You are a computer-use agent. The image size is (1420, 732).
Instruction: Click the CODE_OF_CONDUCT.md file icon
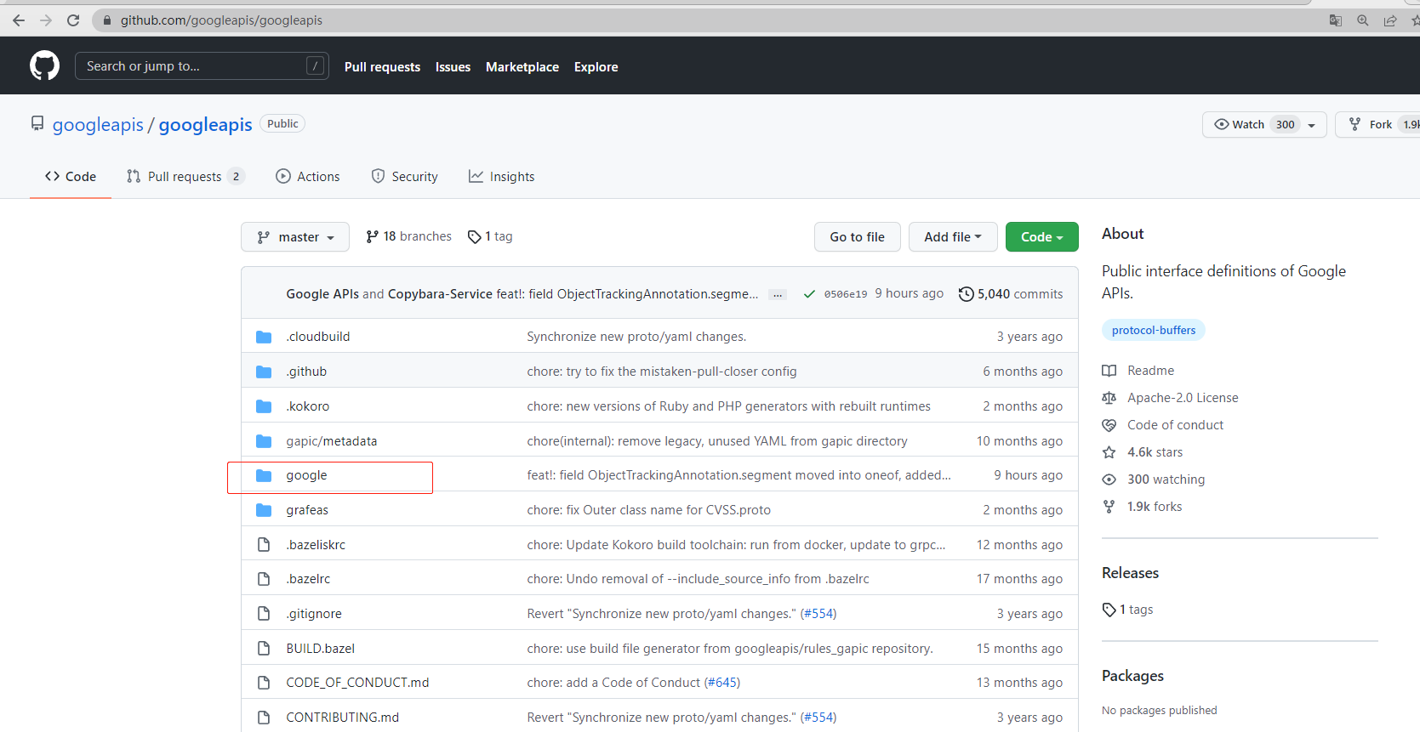pyautogui.click(x=264, y=683)
